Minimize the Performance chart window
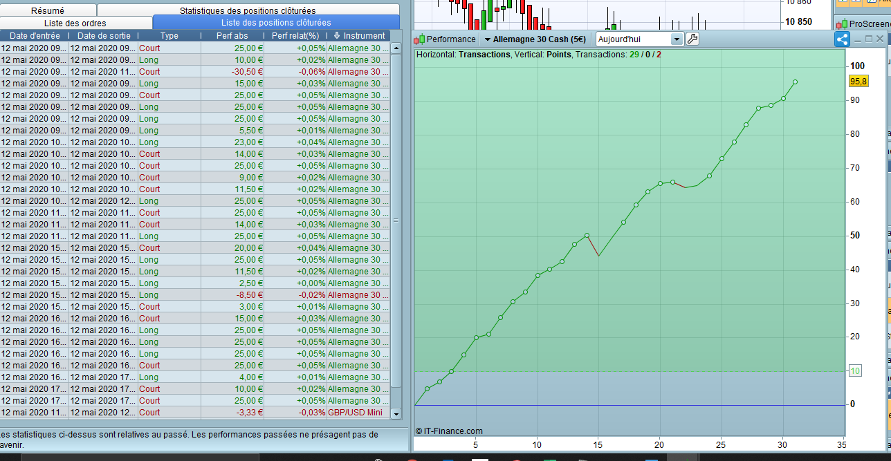 [857, 39]
